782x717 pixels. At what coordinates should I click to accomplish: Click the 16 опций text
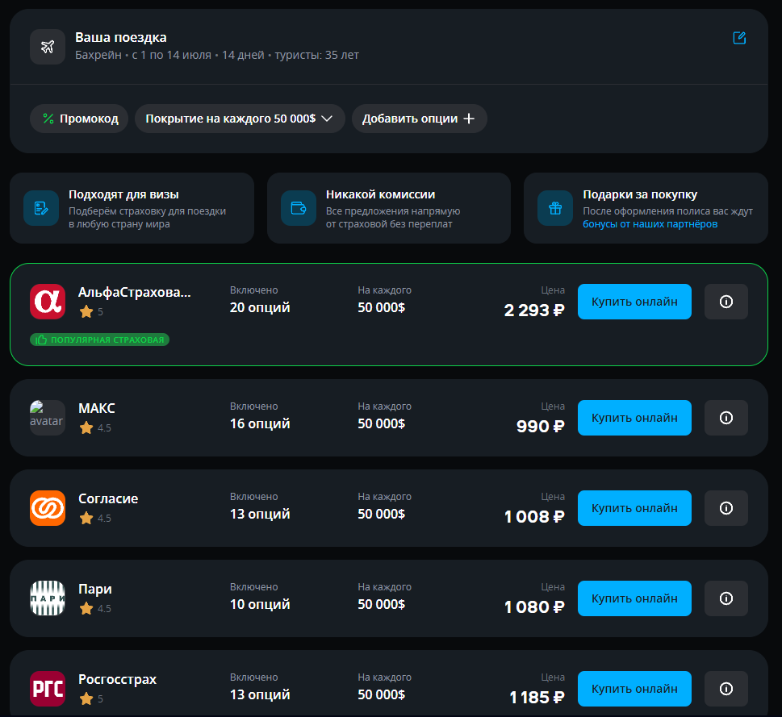point(260,424)
